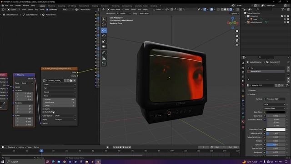Switch to the Modeling workspace tab
Image resolution: width=291 pixels, height=164 pixels.
coord(51,6)
